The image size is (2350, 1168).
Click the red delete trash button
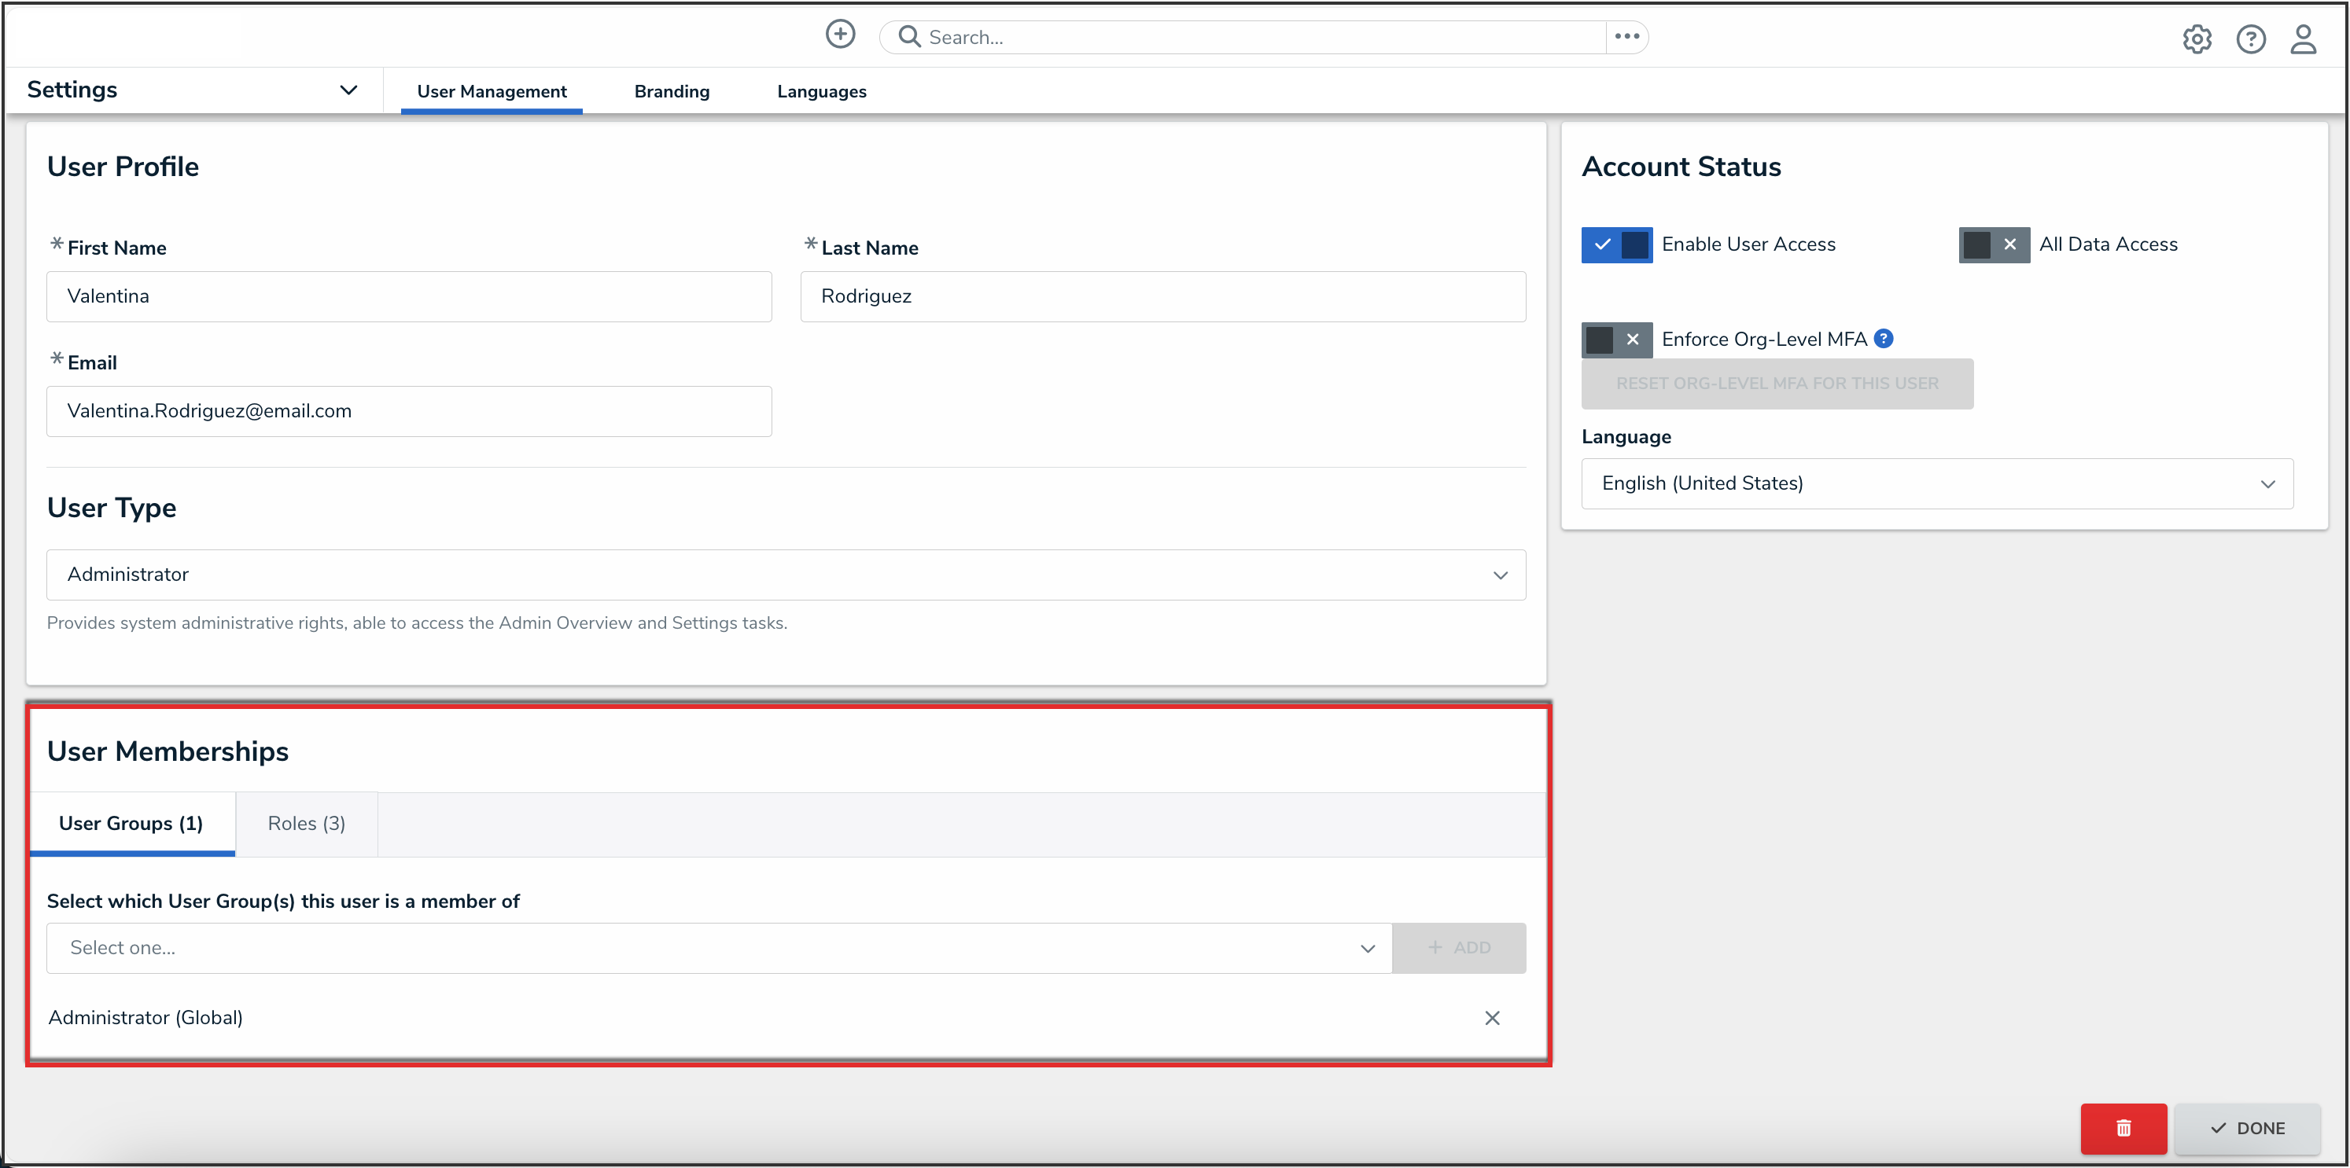[2123, 1128]
